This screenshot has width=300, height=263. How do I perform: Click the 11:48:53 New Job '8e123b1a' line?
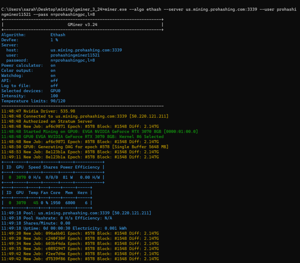(80, 152)
